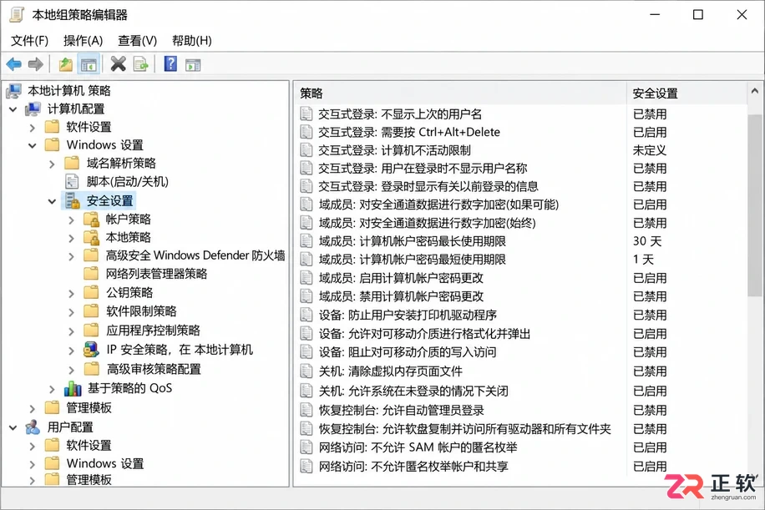Select policy 恢复控制台: 允许自动管理员登录
This screenshot has height=510, width=765.
pyautogui.click(x=402, y=410)
